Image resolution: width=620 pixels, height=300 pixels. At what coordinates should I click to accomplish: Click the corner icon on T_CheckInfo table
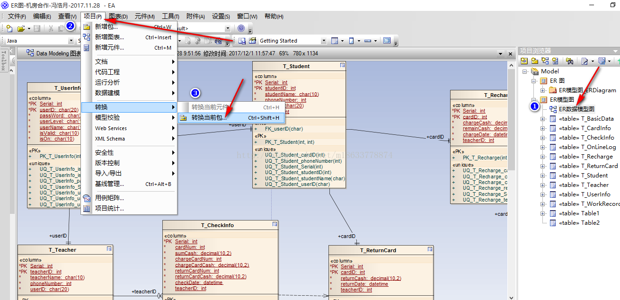click(275, 224)
